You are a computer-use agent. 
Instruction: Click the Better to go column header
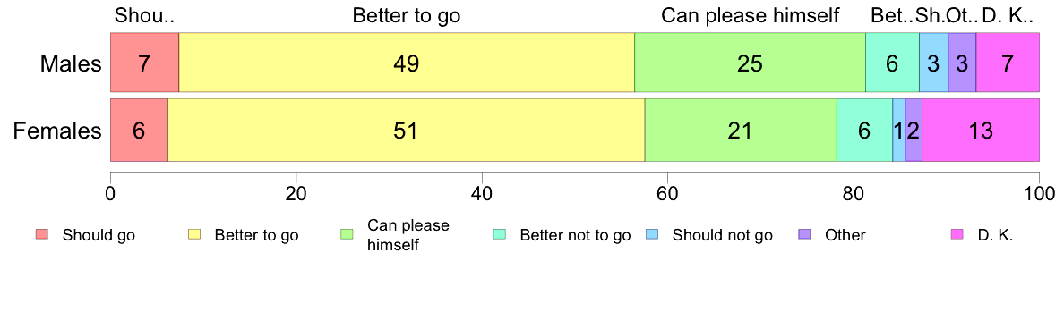(x=407, y=15)
